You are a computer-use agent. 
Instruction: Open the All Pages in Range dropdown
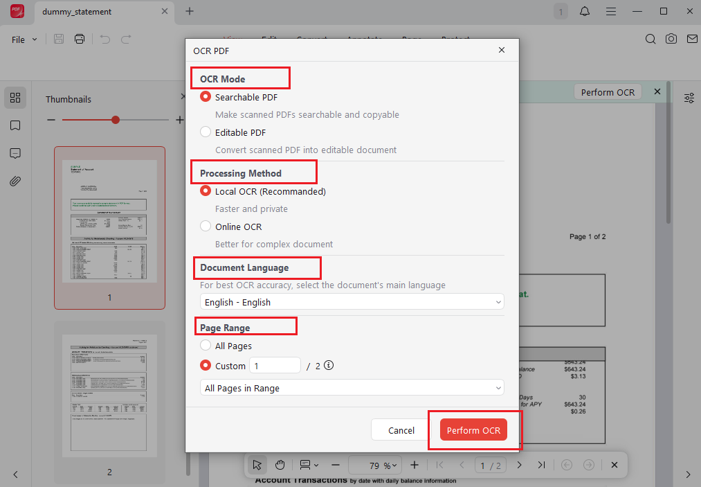pos(352,388)
